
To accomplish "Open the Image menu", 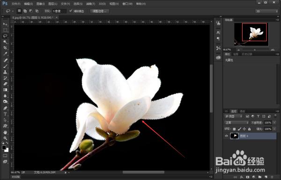I will pyautogui.click(x=40, y=4).
